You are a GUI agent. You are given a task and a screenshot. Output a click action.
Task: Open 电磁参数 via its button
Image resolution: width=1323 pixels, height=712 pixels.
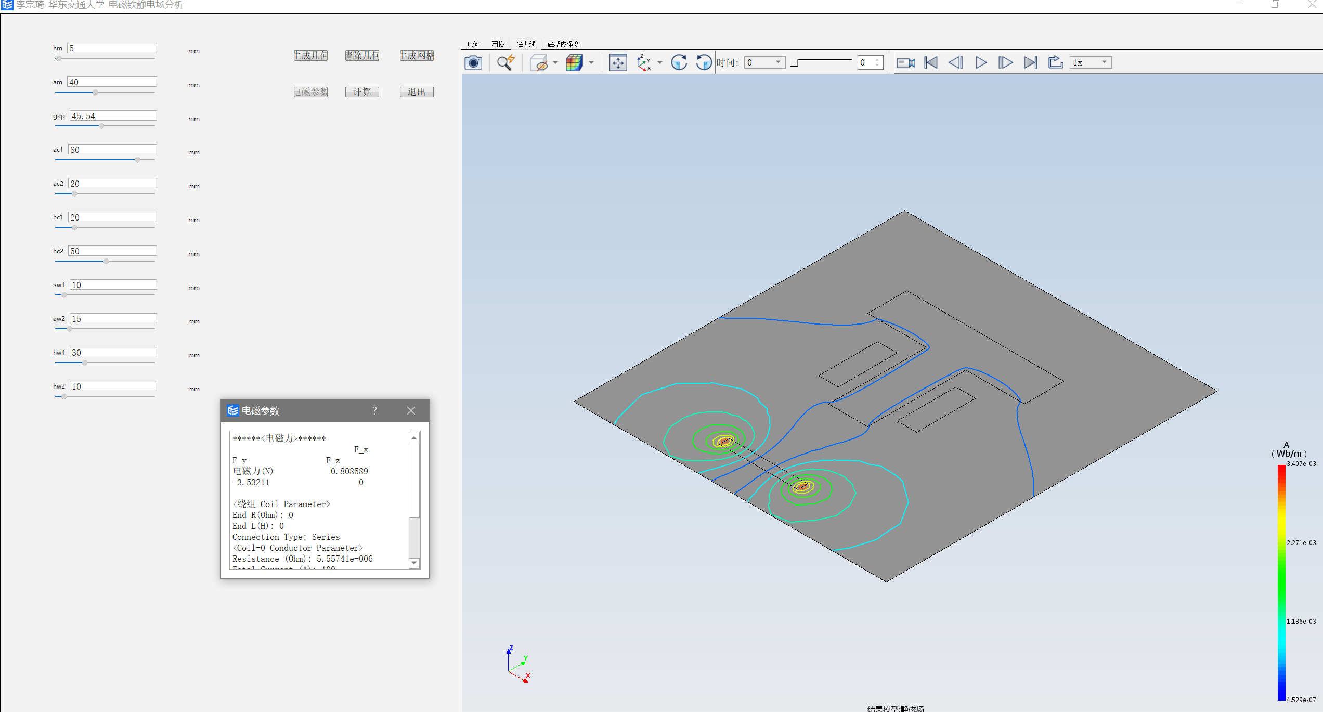[x=310, y=92]
